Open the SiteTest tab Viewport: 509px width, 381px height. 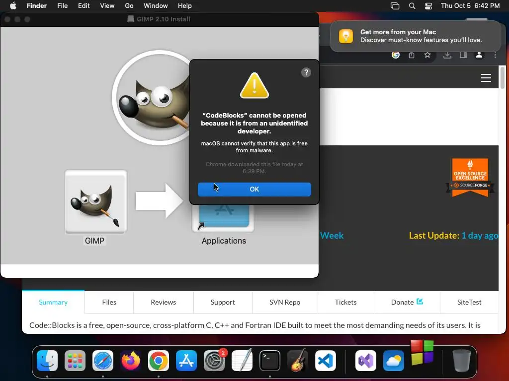[x=469, y=302]
